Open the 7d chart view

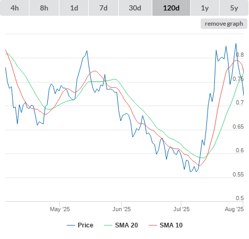(x=103, y=8)
